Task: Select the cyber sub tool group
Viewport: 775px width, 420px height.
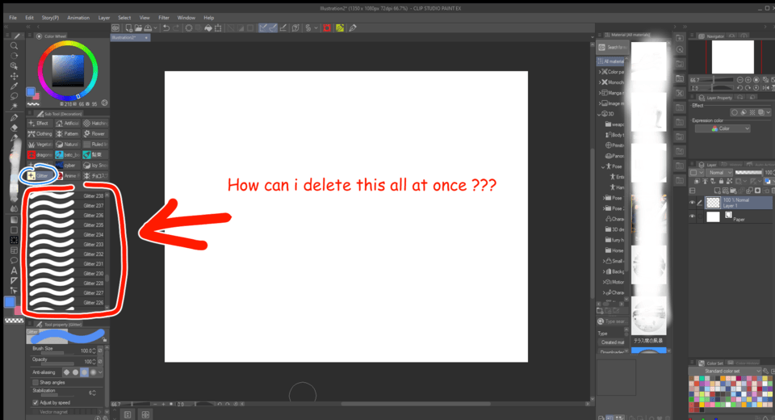Action: tap(68, 166)
